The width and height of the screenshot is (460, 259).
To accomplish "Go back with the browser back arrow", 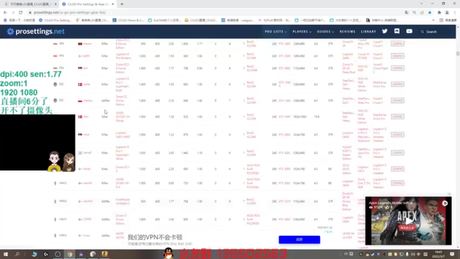I will coord(5,12).
